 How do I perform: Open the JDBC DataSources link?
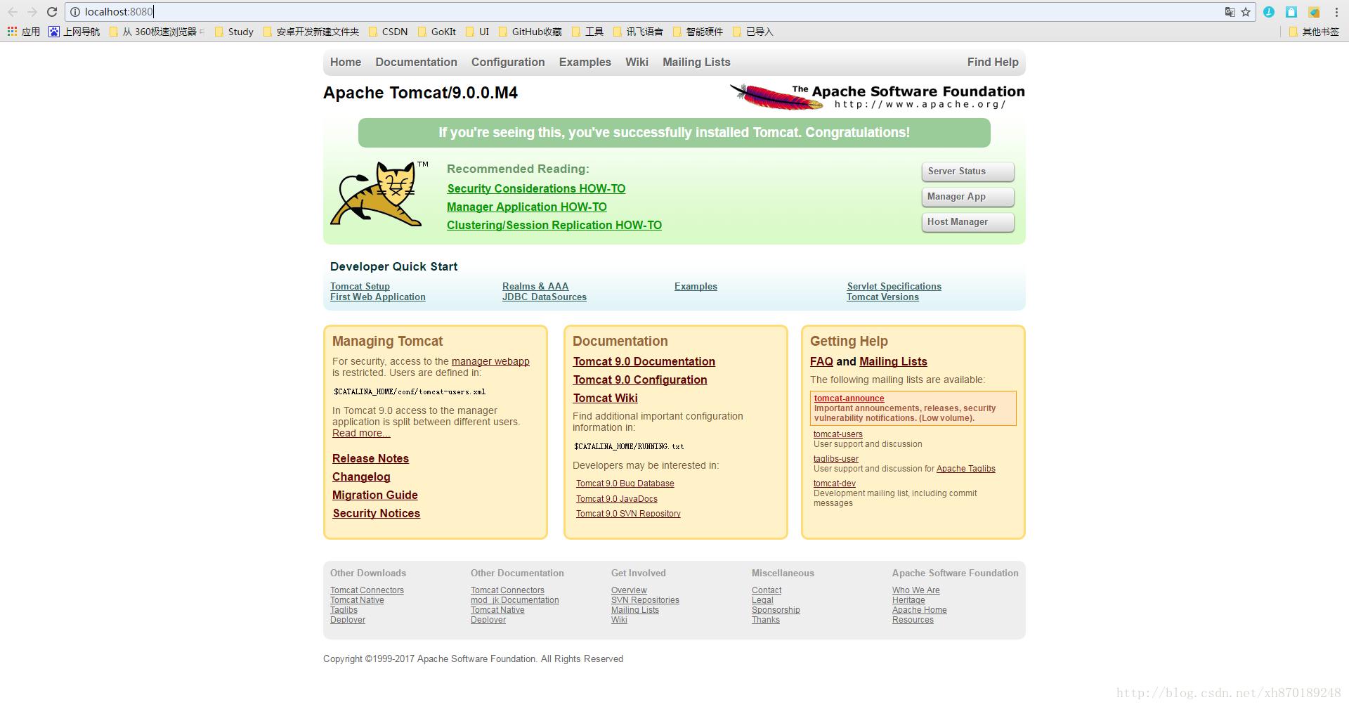pos(545,297)
